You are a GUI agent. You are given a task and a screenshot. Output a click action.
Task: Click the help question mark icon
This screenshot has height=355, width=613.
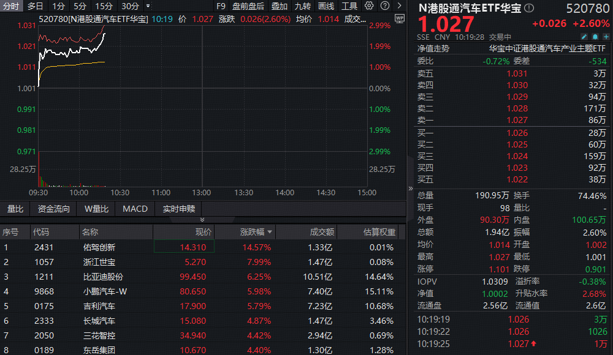tap(384, 6)
